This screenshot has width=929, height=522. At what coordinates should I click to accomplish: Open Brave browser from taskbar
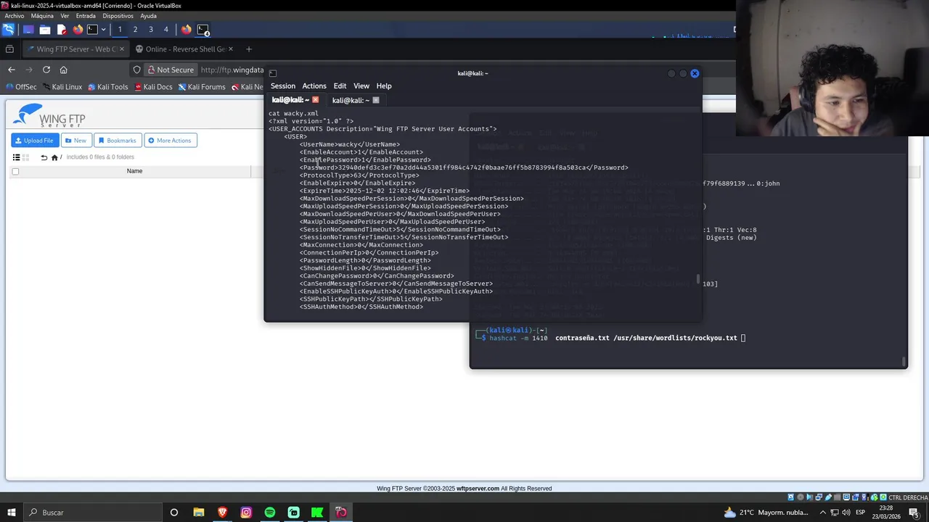tap(222, 513)
